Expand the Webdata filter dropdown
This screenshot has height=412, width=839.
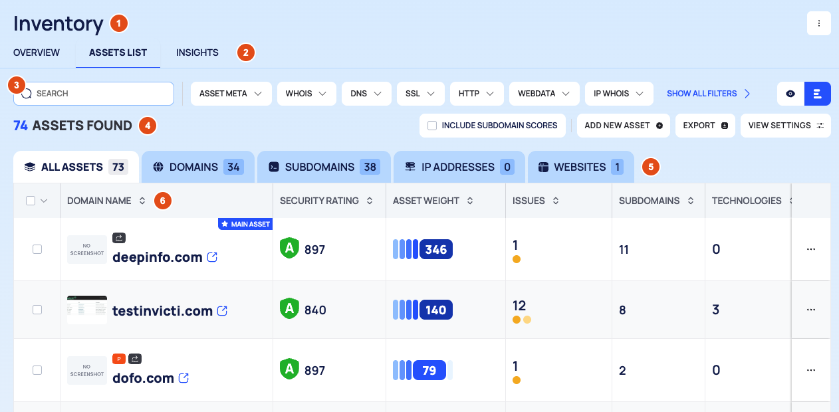pos(544,94)
